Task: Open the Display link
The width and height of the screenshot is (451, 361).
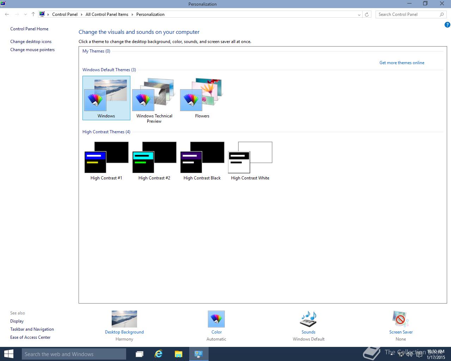Action: (x=17, y=321)
